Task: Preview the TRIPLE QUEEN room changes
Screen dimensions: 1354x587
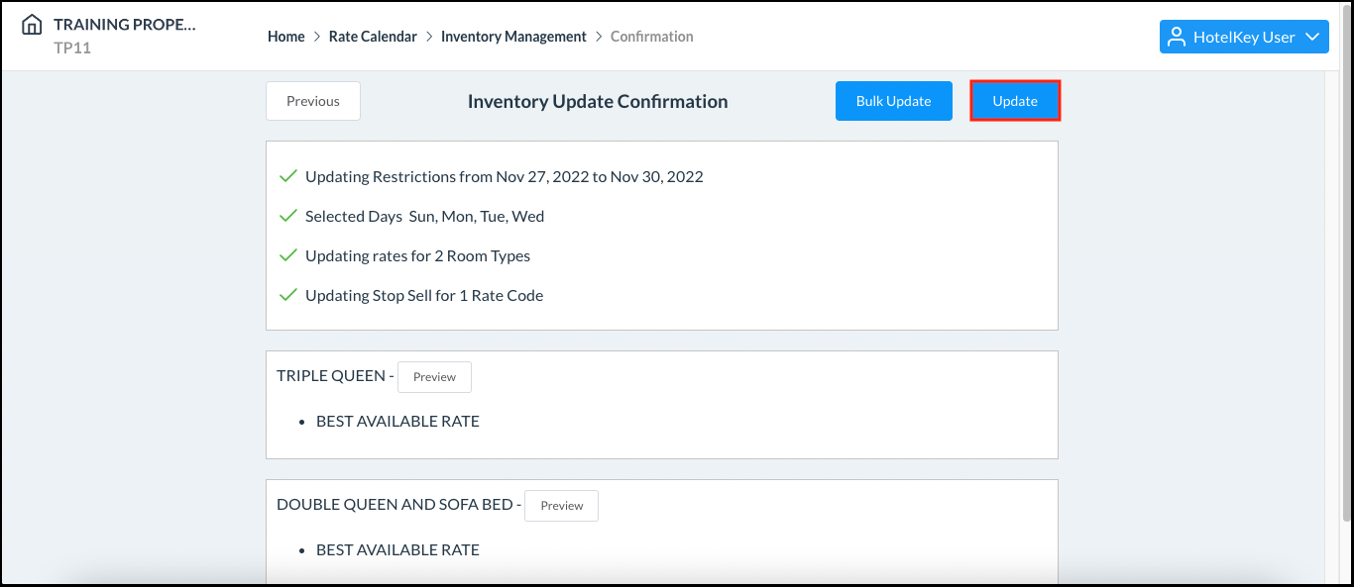Action: coord(434,376)
